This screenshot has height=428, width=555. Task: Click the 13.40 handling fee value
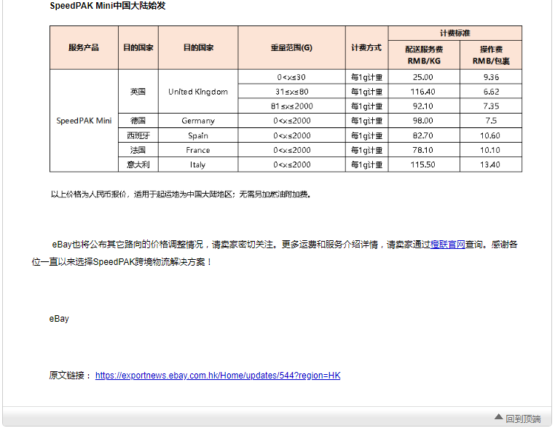(x=490, y=165)
